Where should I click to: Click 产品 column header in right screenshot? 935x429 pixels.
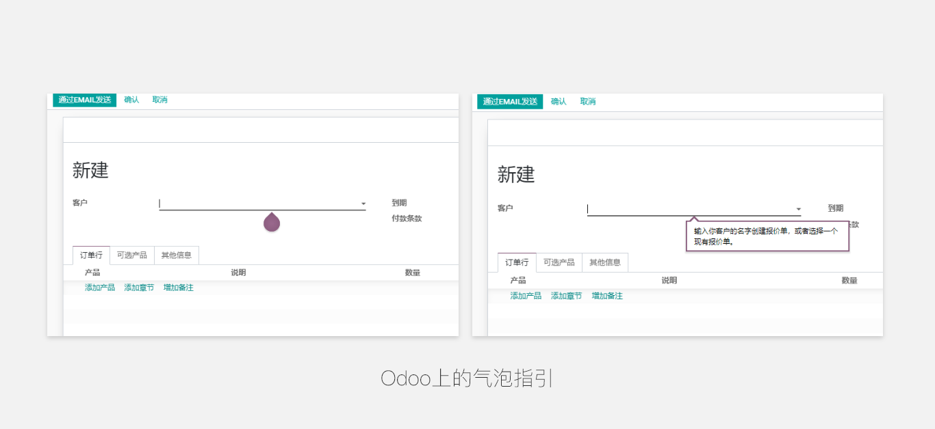click(518, 280)
